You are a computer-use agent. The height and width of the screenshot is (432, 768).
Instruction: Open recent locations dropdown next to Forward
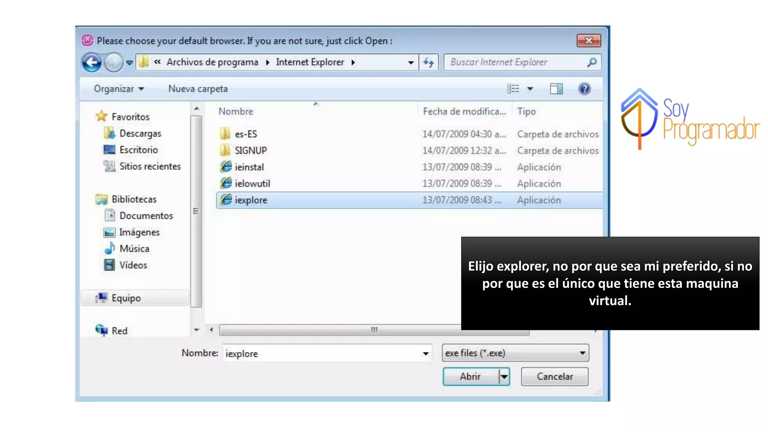click(x=129, y=63)
